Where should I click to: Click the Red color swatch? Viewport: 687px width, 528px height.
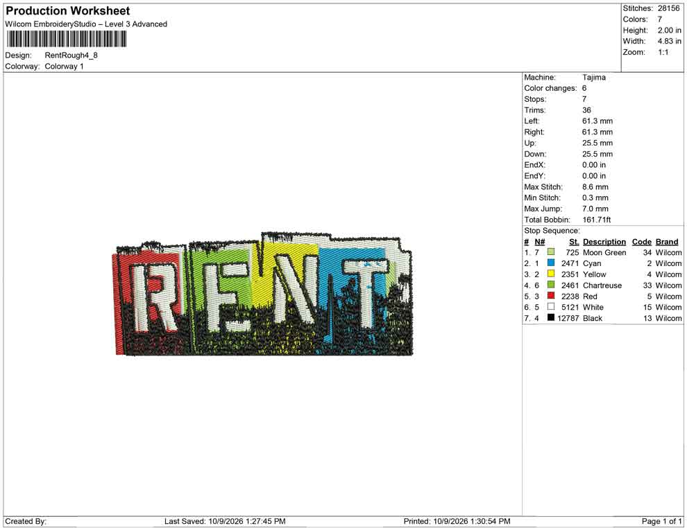click(551, 296)
